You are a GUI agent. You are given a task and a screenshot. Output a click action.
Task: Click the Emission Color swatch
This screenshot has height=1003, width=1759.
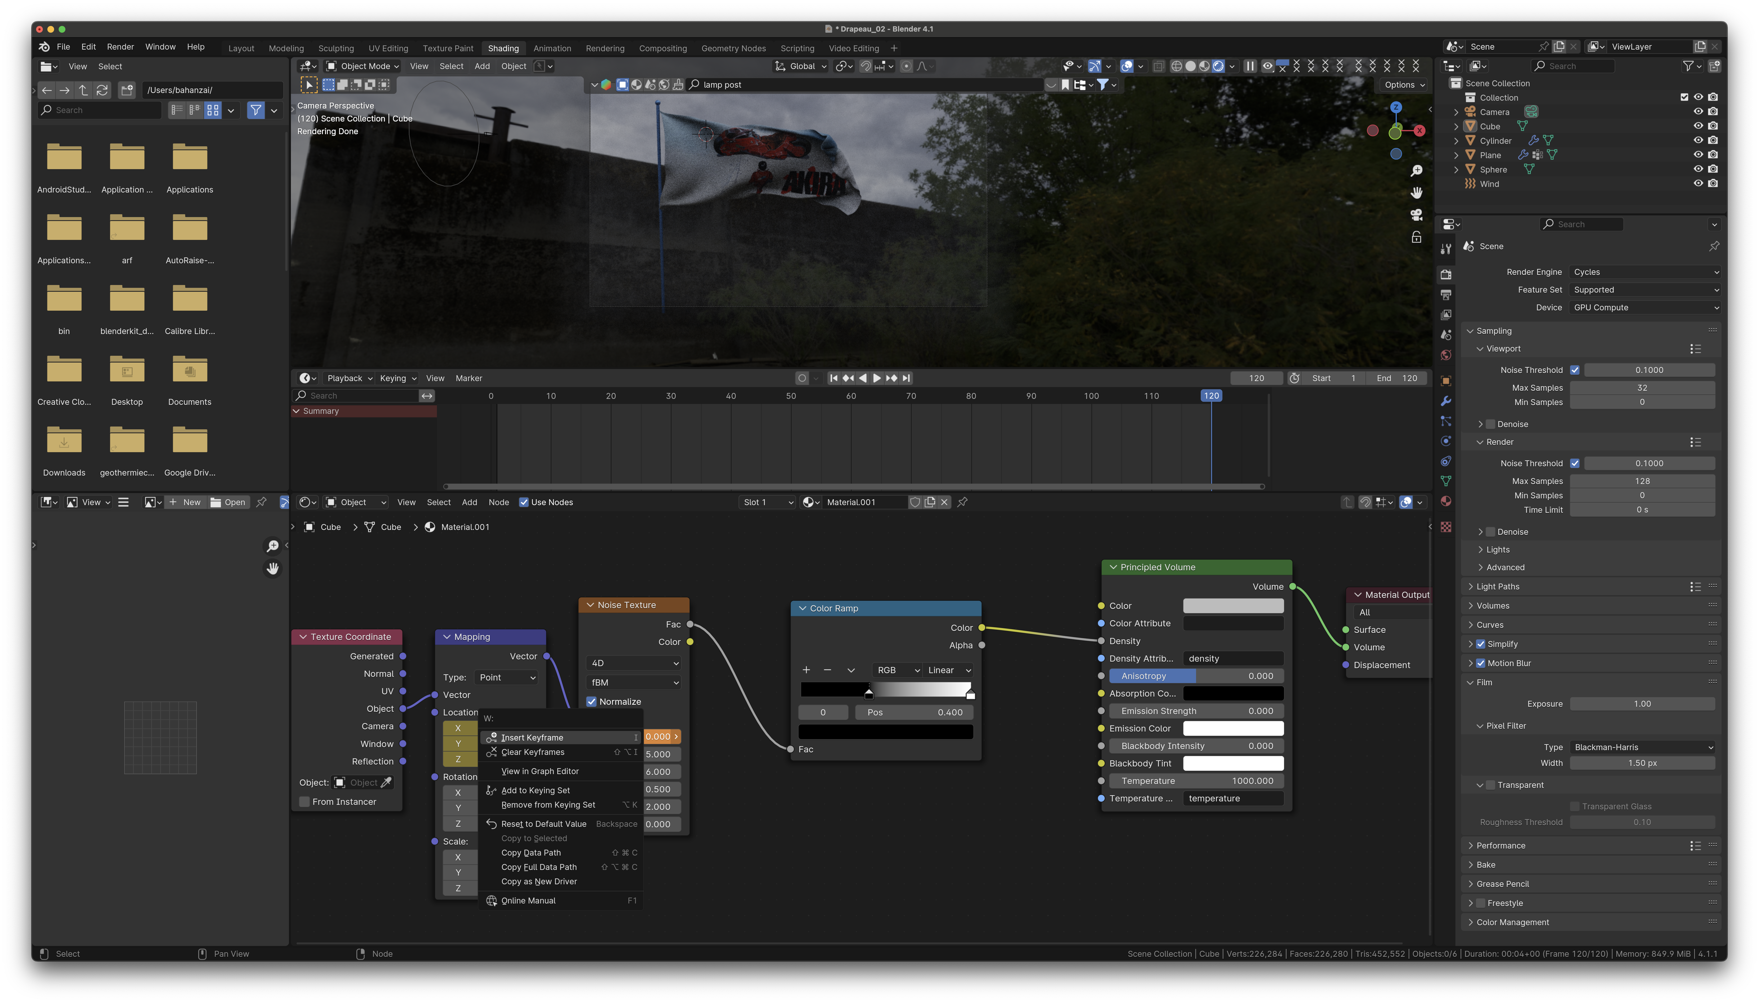click(1233, 729)
